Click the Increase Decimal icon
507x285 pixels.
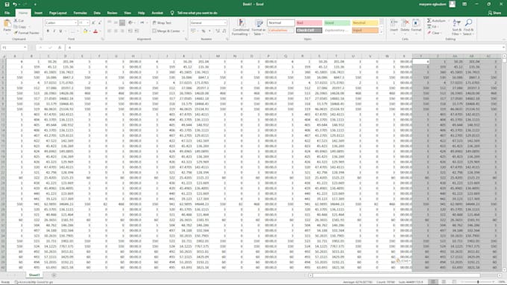218,31
